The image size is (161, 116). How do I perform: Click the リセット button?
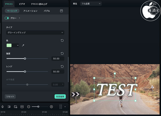(x=10, y=96)
